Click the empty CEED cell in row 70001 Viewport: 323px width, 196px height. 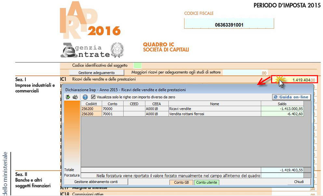click(134, 114)
